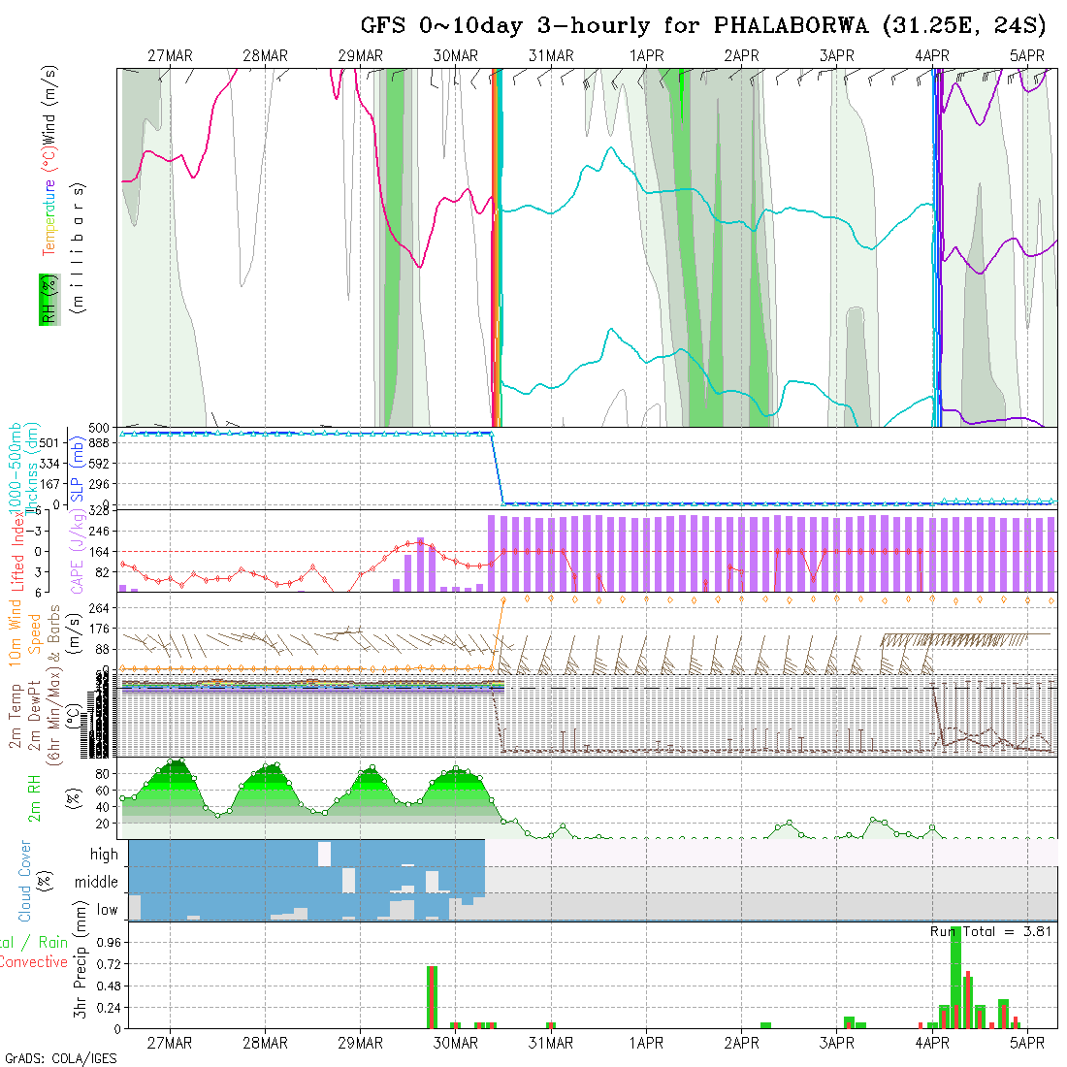Click the 5APR date label on the top axis

(x=1026, y=55)
